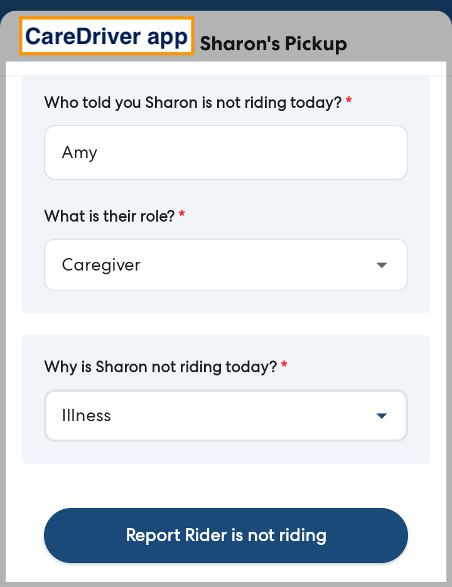
Task: Click the "Who told you Sharon is not riding today?" label
Action: click(x=193, y=102)
